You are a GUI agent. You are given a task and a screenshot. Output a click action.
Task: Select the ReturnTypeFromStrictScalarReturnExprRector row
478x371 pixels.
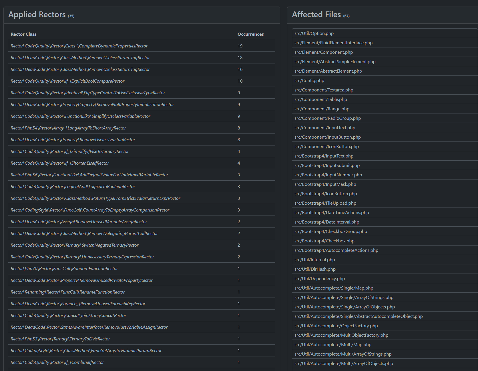(142, 198)
